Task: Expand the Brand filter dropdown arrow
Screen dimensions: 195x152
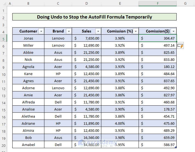Action: [x=69, y=31]
